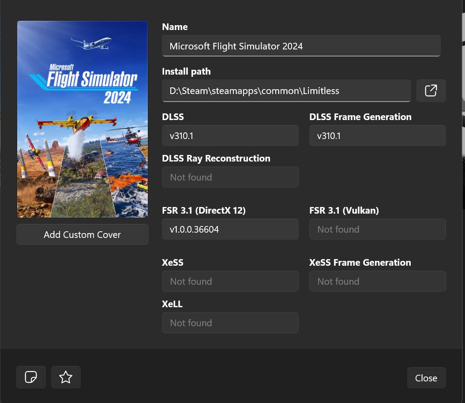
Task: Click the "DLSS Frame Generation" label
Action: pyautogui.click(x=360, y=117)
